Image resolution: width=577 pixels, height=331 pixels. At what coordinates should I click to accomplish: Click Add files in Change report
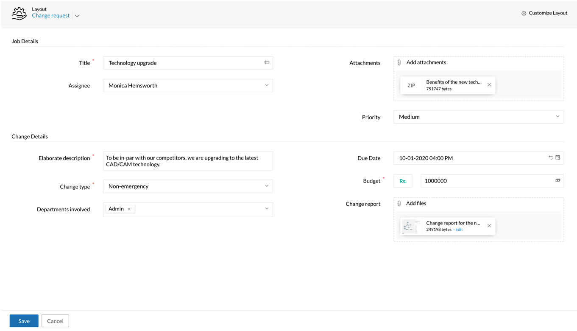416,203
